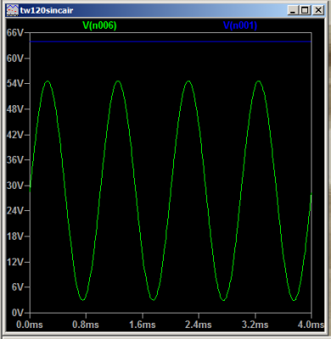Click the 0.0ms time axis label

30,325
